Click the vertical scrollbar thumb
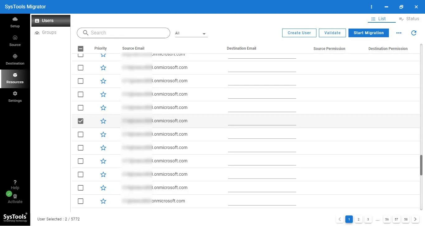 (422, 165)
